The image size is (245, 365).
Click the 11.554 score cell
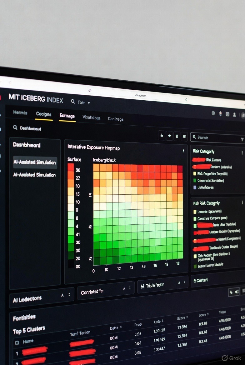click(x=182, y=327)
